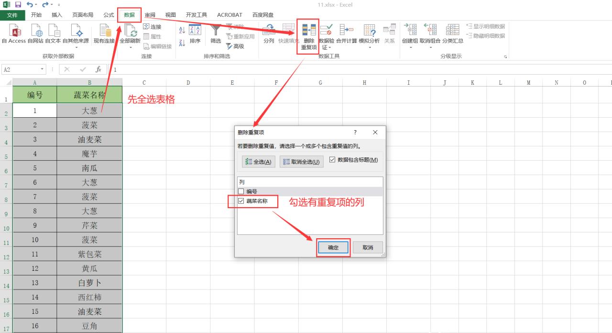
Task: Select the cell containing 魔芋
Action: [x=89, y=154]
